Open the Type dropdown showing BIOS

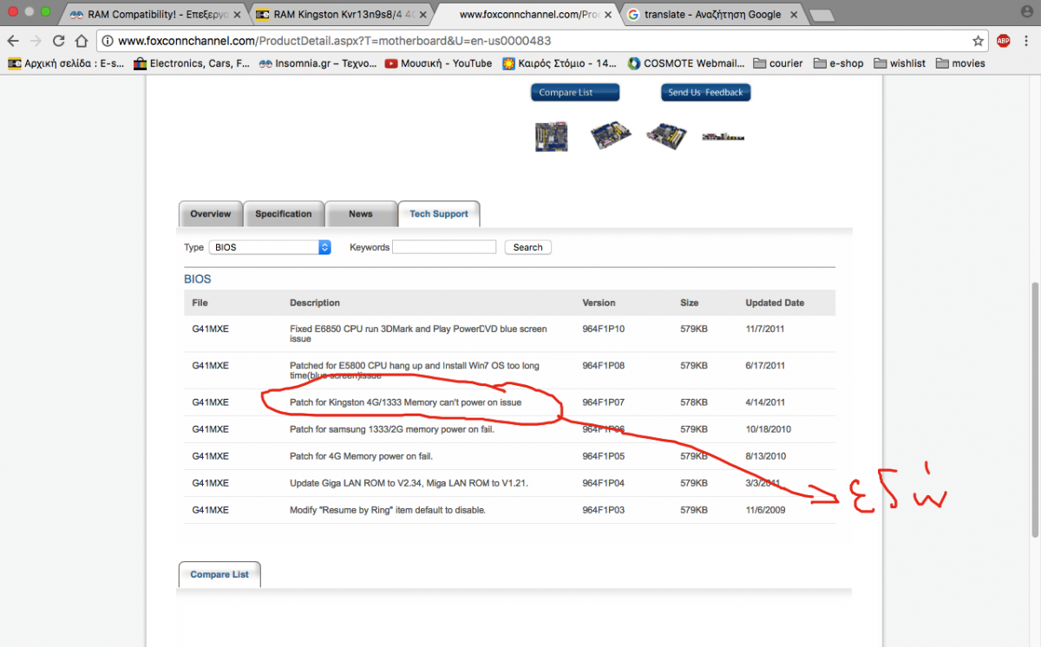coord(270,247)
